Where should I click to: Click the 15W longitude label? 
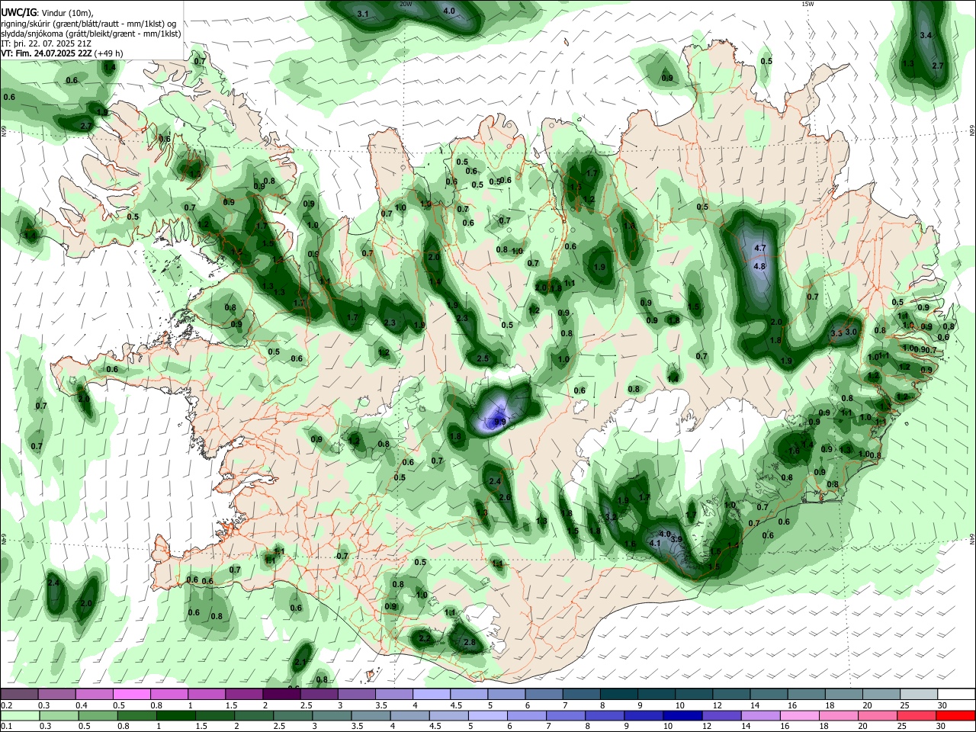807,4
